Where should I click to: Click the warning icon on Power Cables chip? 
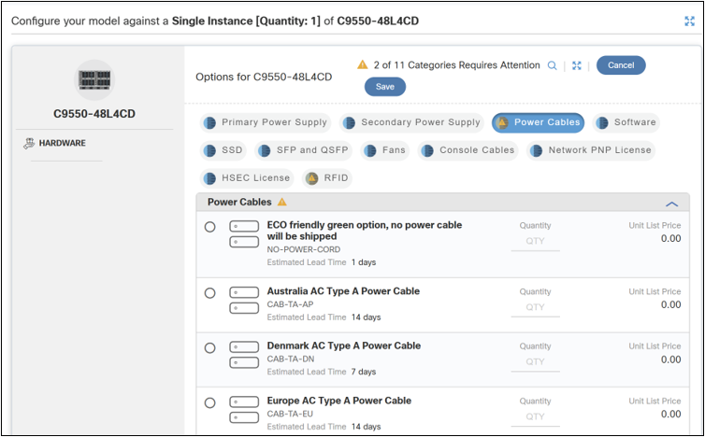tap(502, 122)
